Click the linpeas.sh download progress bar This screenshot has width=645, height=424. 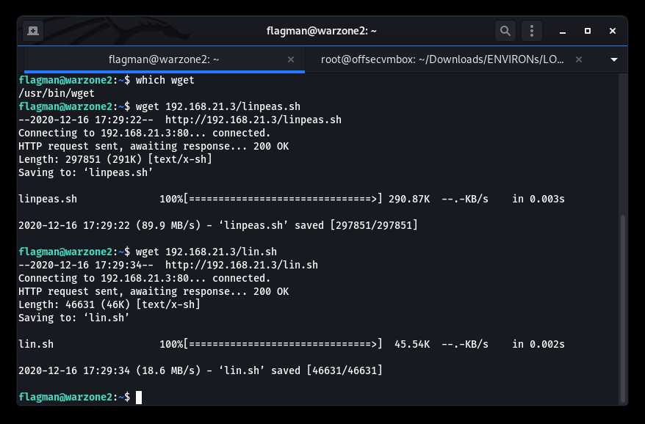pos(283,199)
